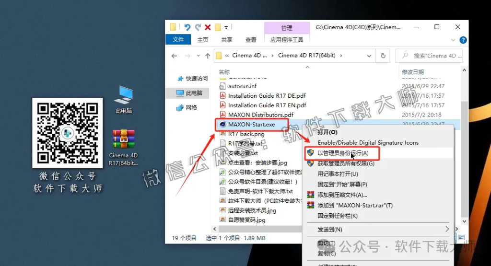Screen dimensions: 491x266
Task: Open the quick access toolbar dropdown arrow
Action: pyautogui.click(x=226, y=27)
